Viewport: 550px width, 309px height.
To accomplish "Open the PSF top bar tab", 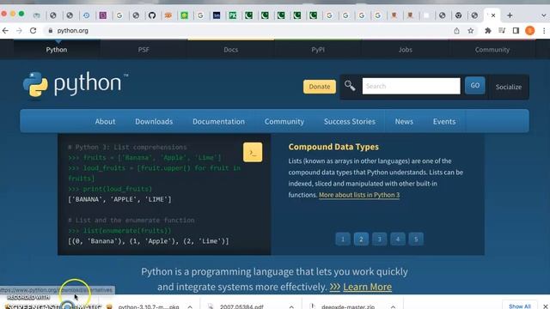I will [x=144, y=50].
